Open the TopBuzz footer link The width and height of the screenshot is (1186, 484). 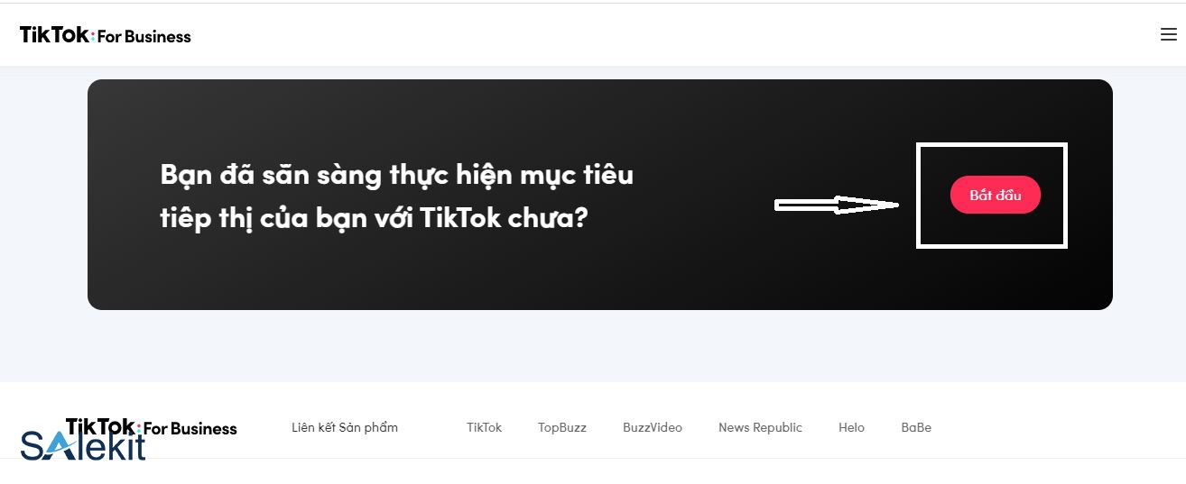point(562,427)
